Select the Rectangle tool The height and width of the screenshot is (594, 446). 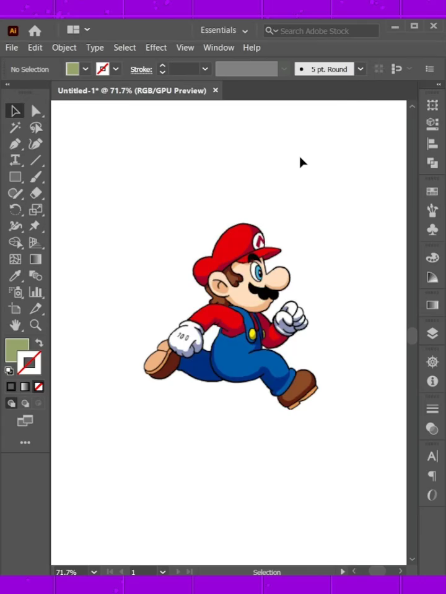coord(15,177)
